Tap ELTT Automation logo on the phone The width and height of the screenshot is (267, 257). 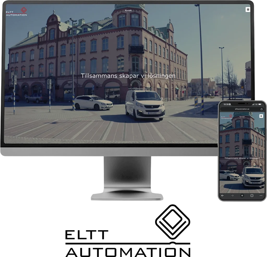[226, 116]
